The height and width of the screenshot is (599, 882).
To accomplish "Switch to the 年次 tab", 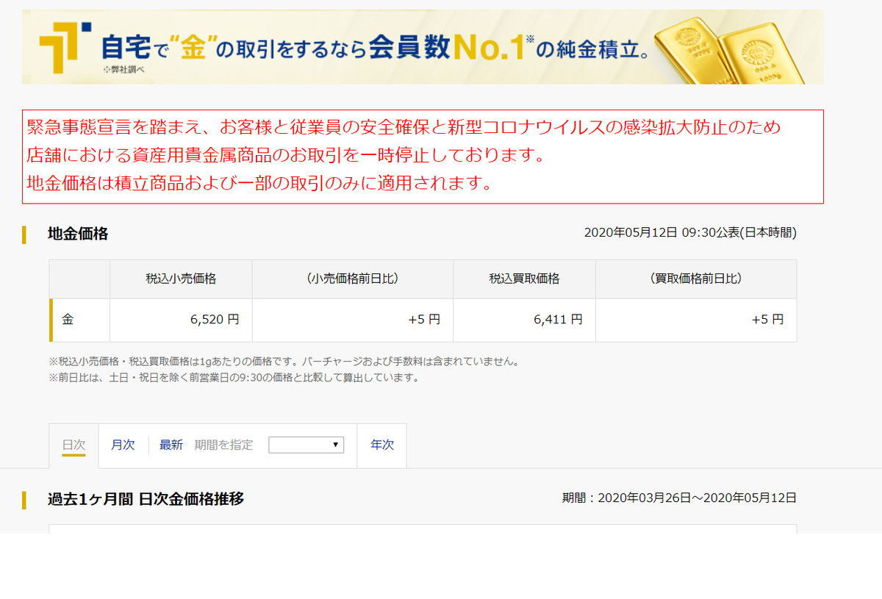I will click(381, 445).
